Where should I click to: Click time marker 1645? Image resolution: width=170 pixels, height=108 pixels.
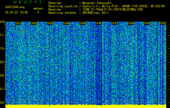click(82, 23)
